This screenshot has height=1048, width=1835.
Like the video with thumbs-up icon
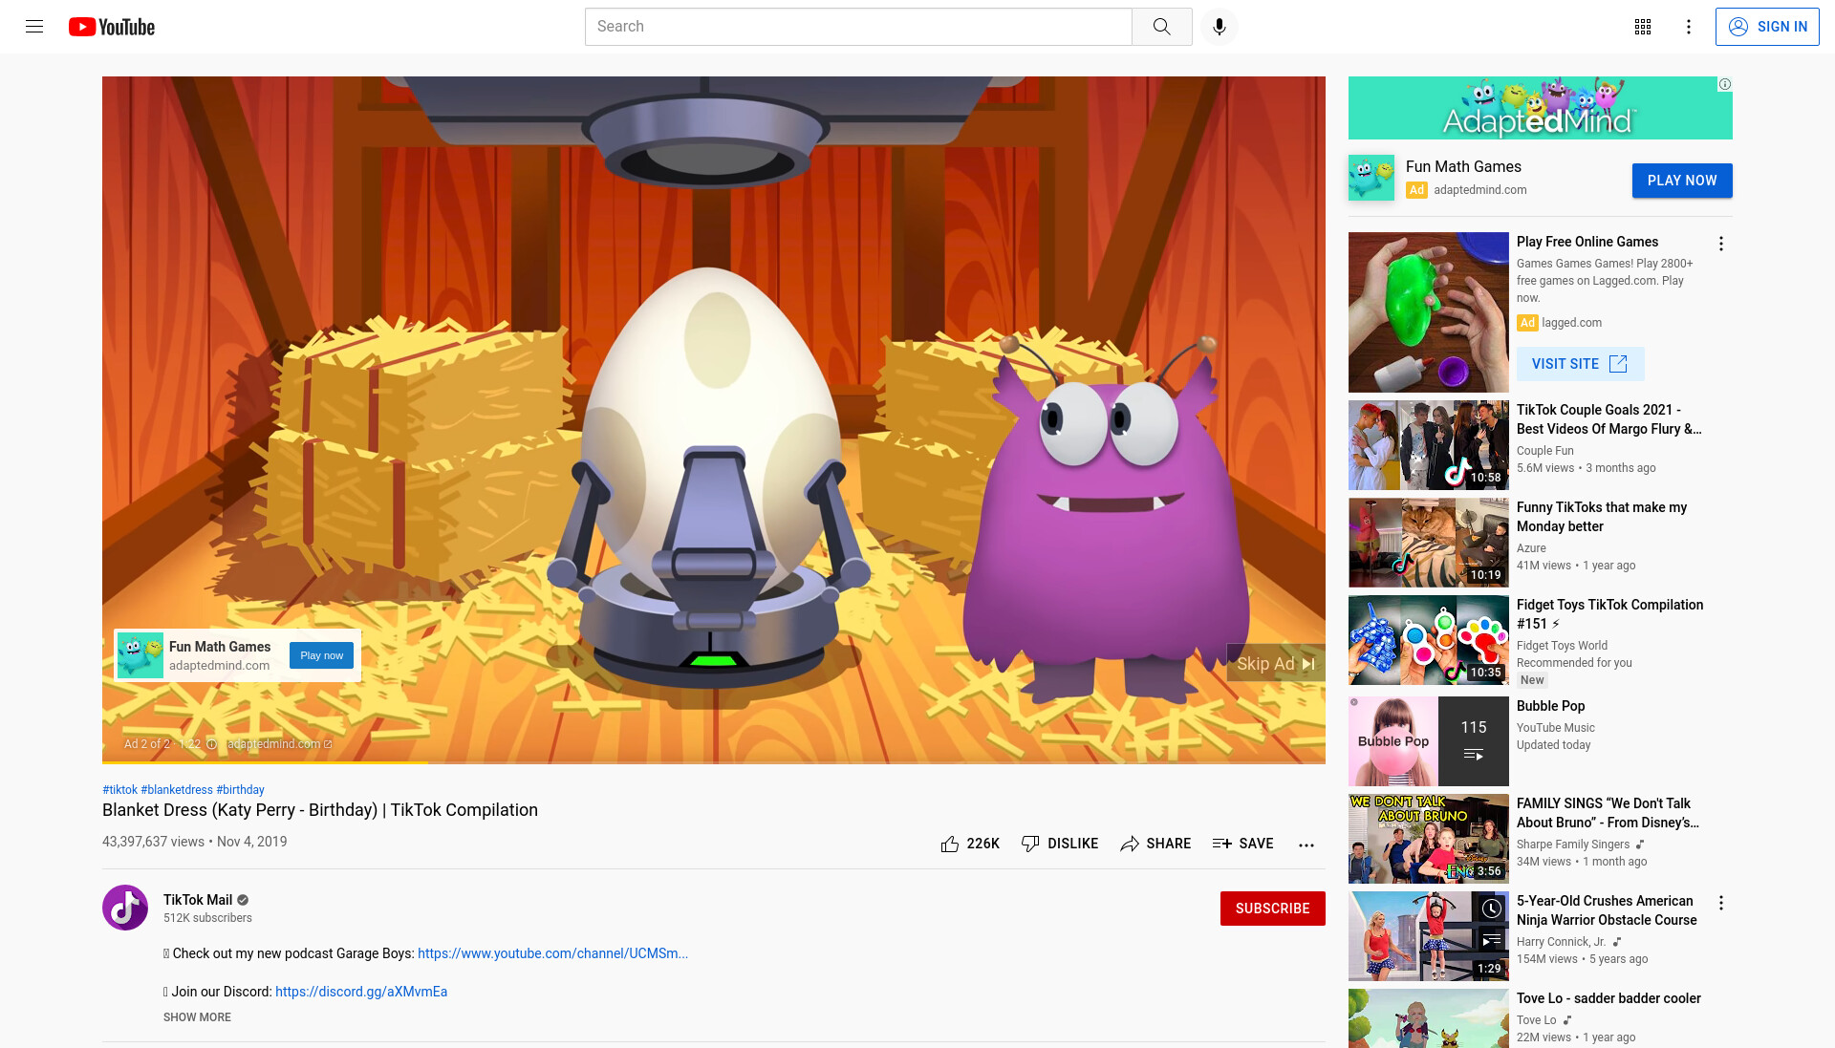949,844
